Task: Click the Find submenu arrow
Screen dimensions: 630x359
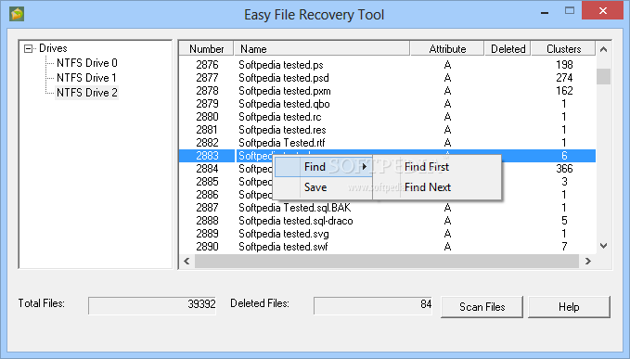Action: point(365,167)
